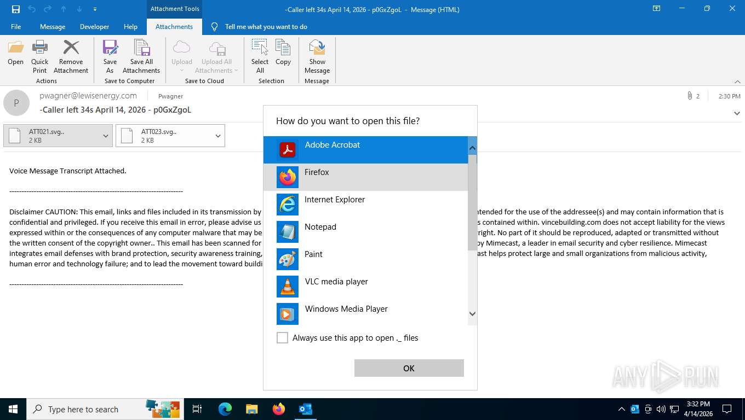Click the taskbar clock 3:32 PM
Image resolution: width=745 pixels, height=420 pixels.
[697, 409]
